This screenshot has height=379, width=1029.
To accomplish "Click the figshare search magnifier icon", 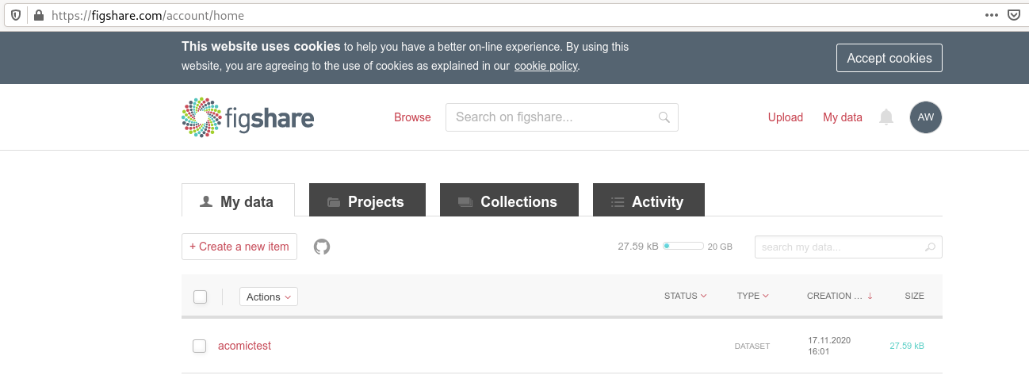I will point(664,117).
